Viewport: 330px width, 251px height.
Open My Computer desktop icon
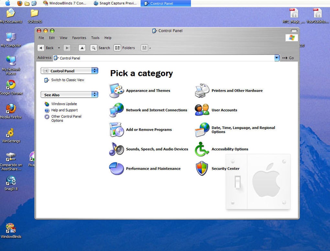pos(11,39)
